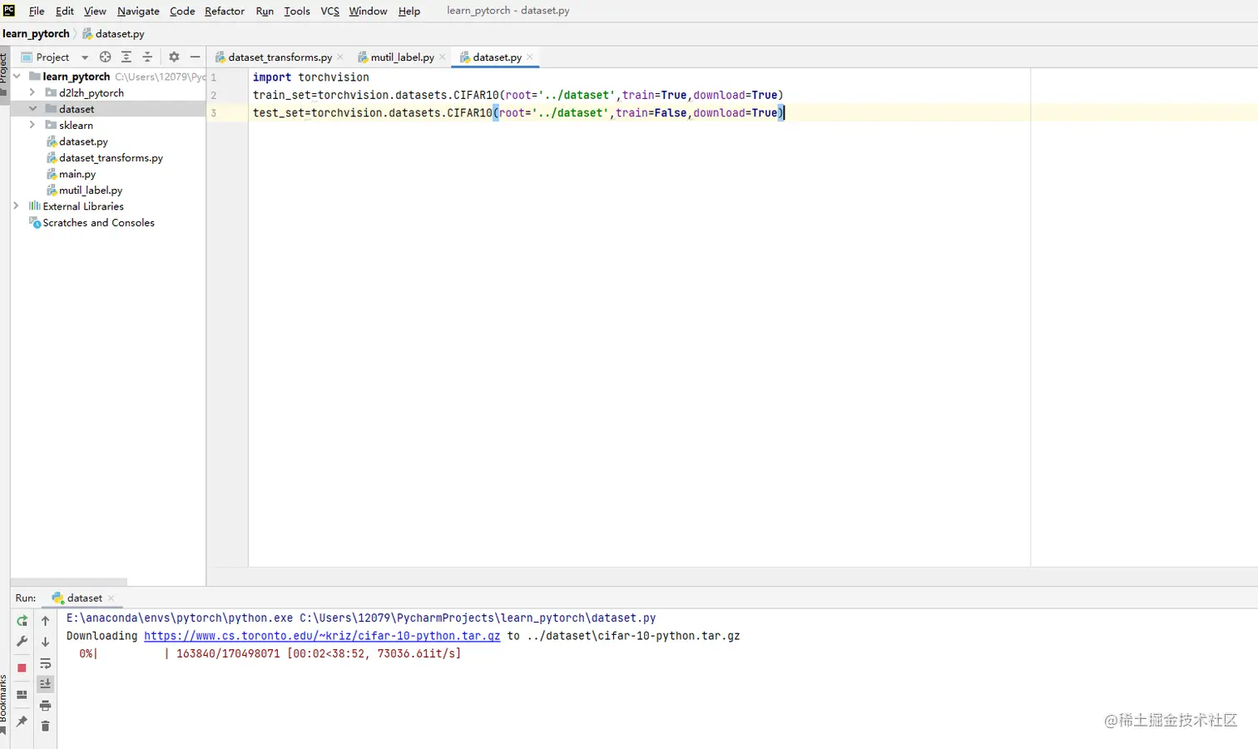Stop the running dataset process
This screenshot has height=749, width=1258.
tap(22, 667)
